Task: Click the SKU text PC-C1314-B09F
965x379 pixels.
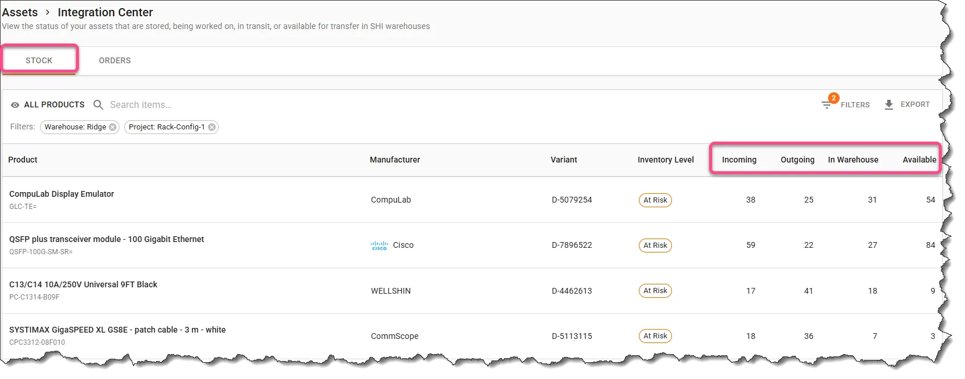Action: (x=34, y=297)
